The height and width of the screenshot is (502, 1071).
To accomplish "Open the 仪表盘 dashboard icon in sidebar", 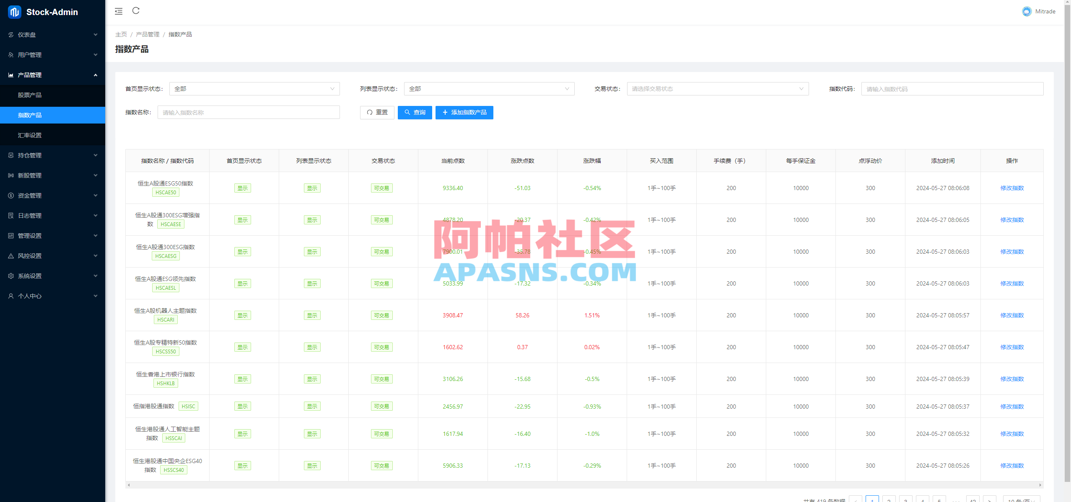I will pyautogui.click(x=10, y=35).
